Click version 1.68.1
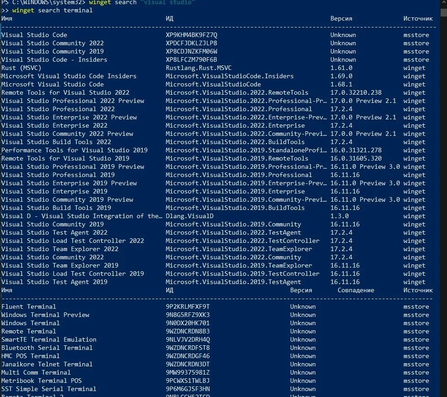The width and height of the screenshot is (447, 397). click(x=341, y=85)
